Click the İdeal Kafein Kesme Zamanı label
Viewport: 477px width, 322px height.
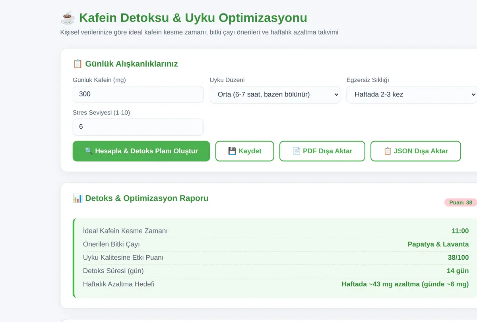pos(125,231)
